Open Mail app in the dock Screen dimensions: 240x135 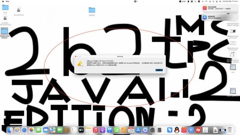coord(46,130)
